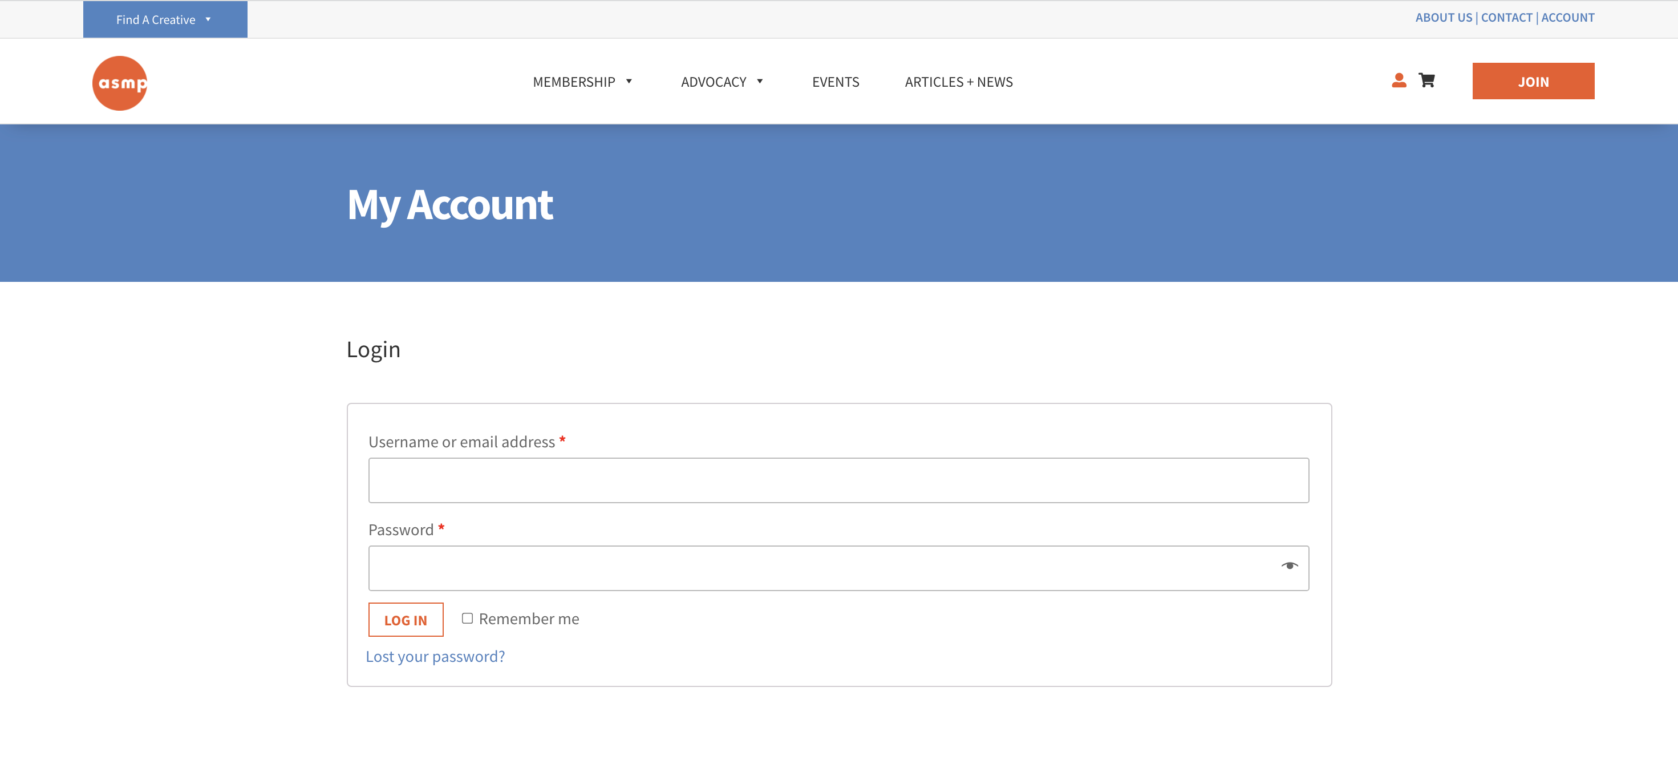
Task: Click the Login section heading
Action: click(x=373, y=350)
